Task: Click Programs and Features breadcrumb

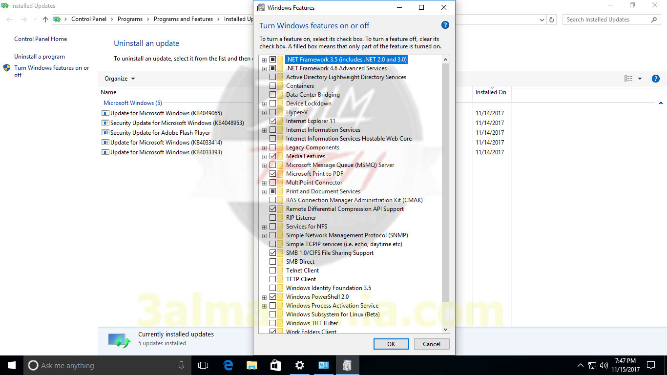Action: coord(183,19)
